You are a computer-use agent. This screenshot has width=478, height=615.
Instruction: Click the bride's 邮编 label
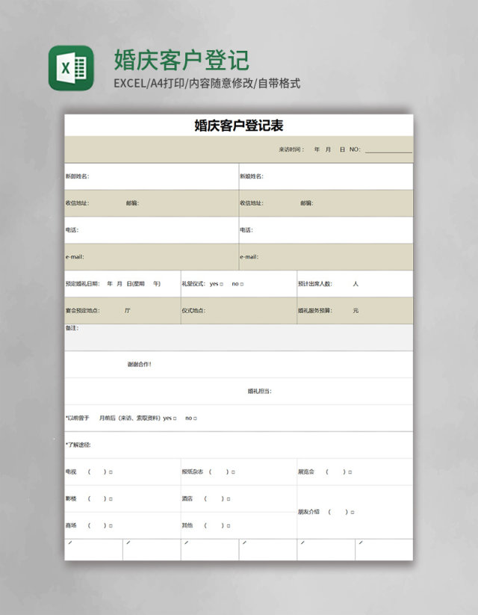(307, 203)
